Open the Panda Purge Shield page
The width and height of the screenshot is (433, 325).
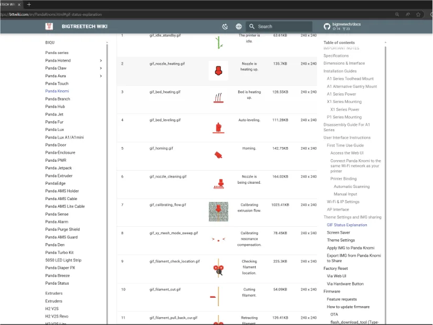tap(62, 229)
